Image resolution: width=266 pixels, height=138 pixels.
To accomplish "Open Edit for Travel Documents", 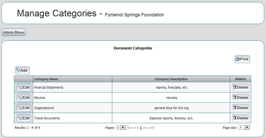I will pyautogui.click(x=24, y=118).
